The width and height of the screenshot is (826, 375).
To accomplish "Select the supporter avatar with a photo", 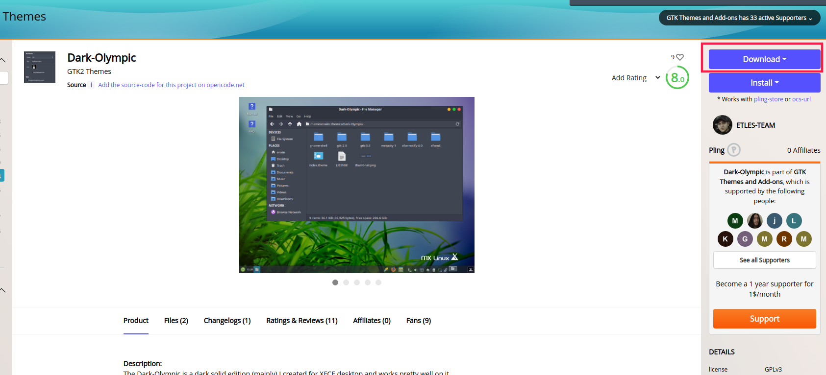I will 754,221.
